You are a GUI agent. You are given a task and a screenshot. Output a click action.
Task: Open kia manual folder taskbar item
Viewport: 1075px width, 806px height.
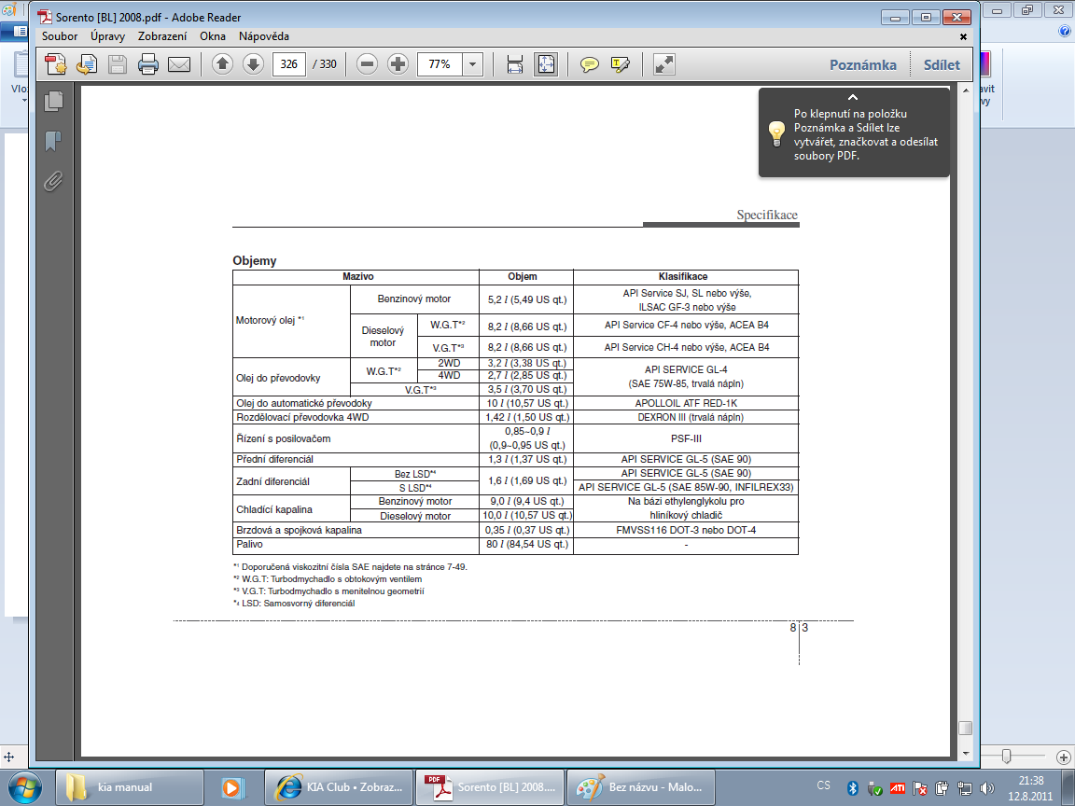(130, 787)
